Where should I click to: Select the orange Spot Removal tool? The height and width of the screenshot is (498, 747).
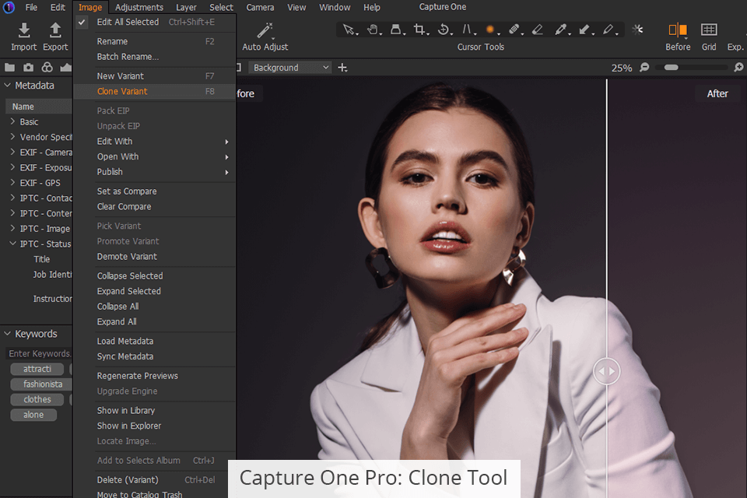tap(490, 30)
